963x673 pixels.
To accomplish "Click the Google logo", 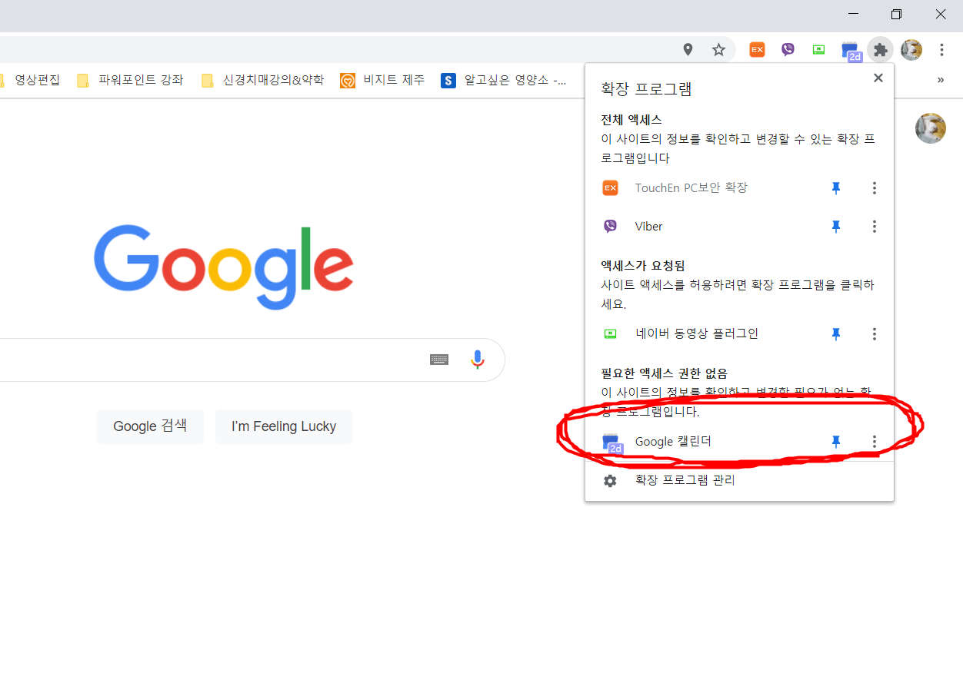I will coord(224,267).
